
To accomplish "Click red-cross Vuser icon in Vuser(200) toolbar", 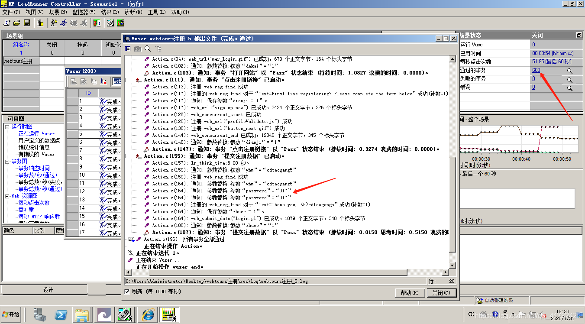I will (103, 81).
